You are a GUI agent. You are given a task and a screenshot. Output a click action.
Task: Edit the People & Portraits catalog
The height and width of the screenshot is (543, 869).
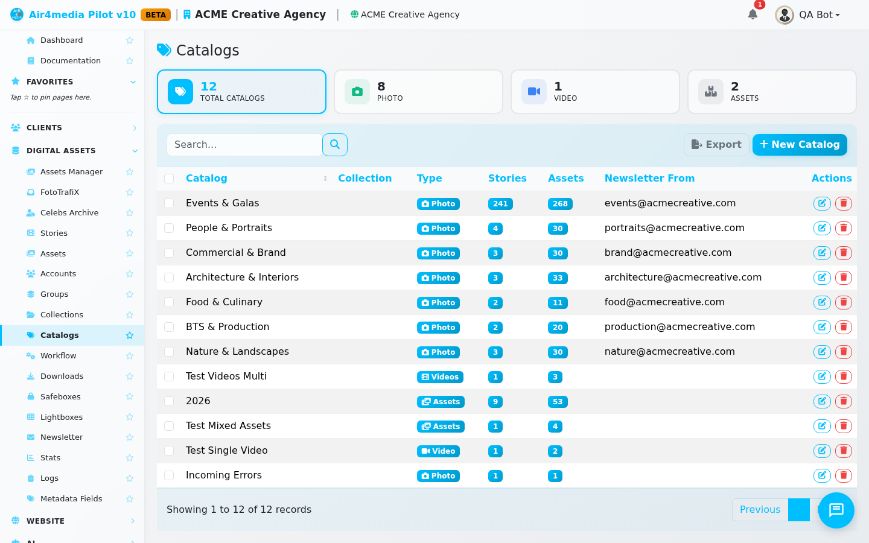point(822,228)
